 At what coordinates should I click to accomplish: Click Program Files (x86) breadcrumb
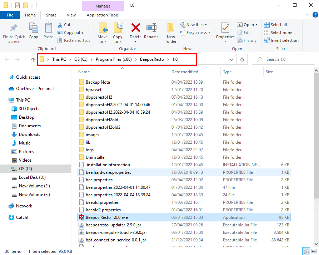[114, 59]
